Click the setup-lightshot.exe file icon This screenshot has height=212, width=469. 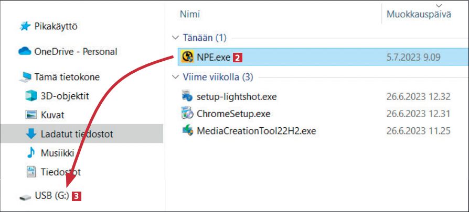187,96
